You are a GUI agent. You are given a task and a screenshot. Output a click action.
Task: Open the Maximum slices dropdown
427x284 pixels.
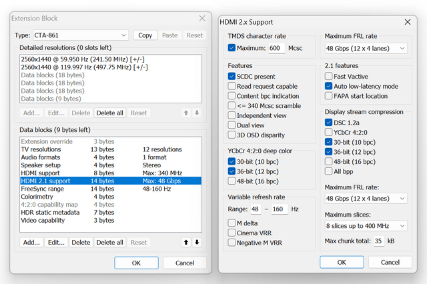[366, 226]
